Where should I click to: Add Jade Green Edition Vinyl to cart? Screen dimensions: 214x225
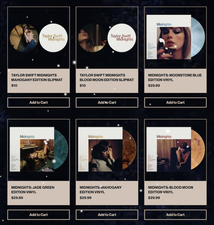pyautogui.click(x=39, y=215)
